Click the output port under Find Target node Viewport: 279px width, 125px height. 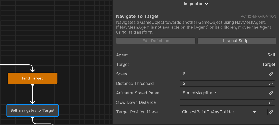32,86
